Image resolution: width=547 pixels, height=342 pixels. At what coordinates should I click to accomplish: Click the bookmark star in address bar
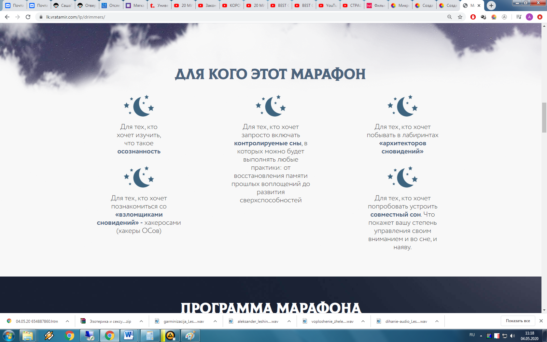point(460,17)
